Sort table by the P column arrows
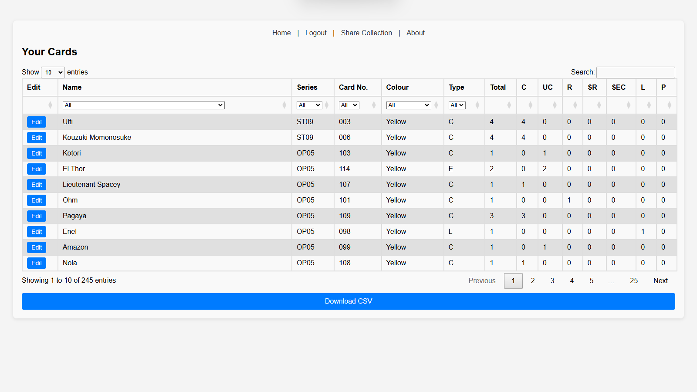 tap(670, 105)
